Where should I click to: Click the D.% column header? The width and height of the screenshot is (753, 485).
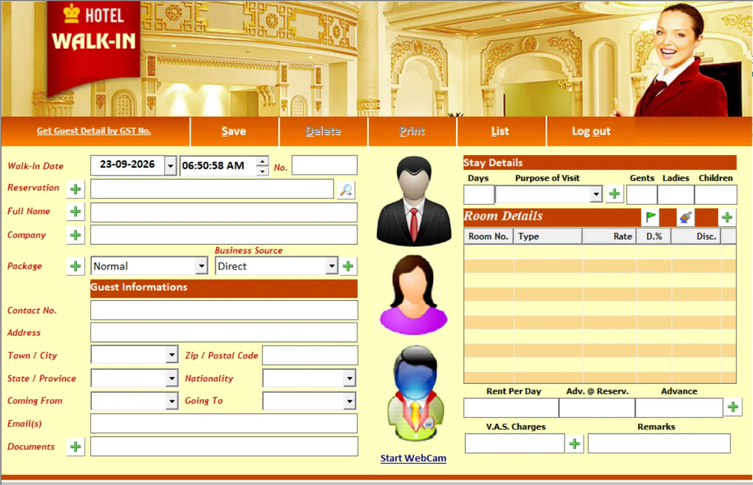coord(653,236)
